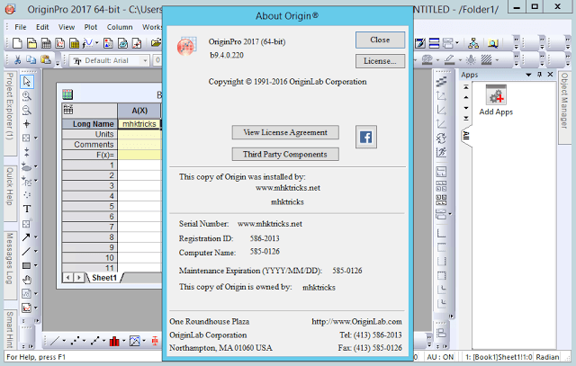Viewport: 576px width, 366px height.
Task: Click Third Party Components button
Action: click(x=285, y=154)
